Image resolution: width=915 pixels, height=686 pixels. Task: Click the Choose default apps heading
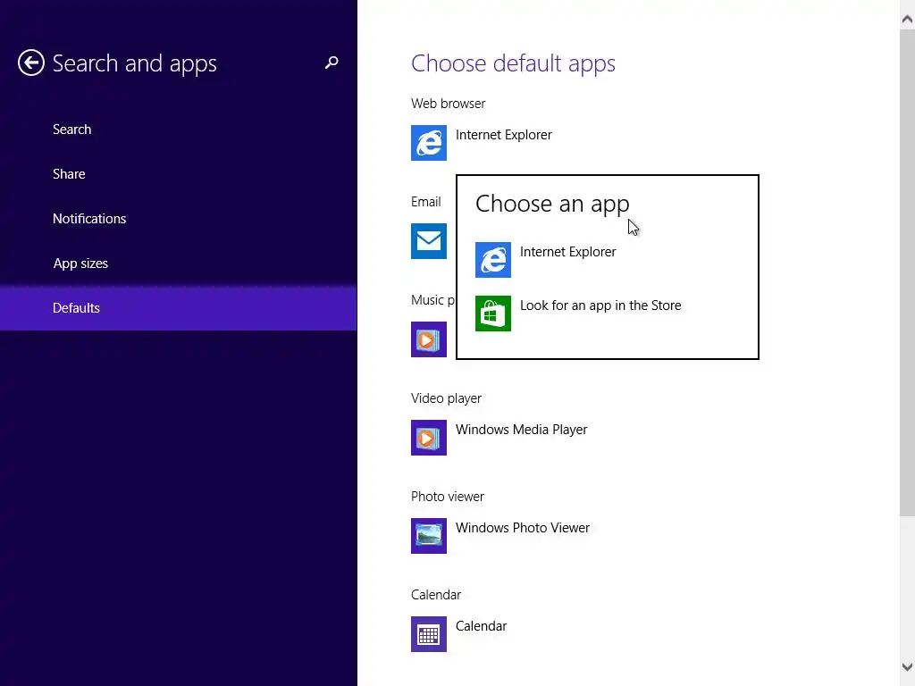point(513,63)
